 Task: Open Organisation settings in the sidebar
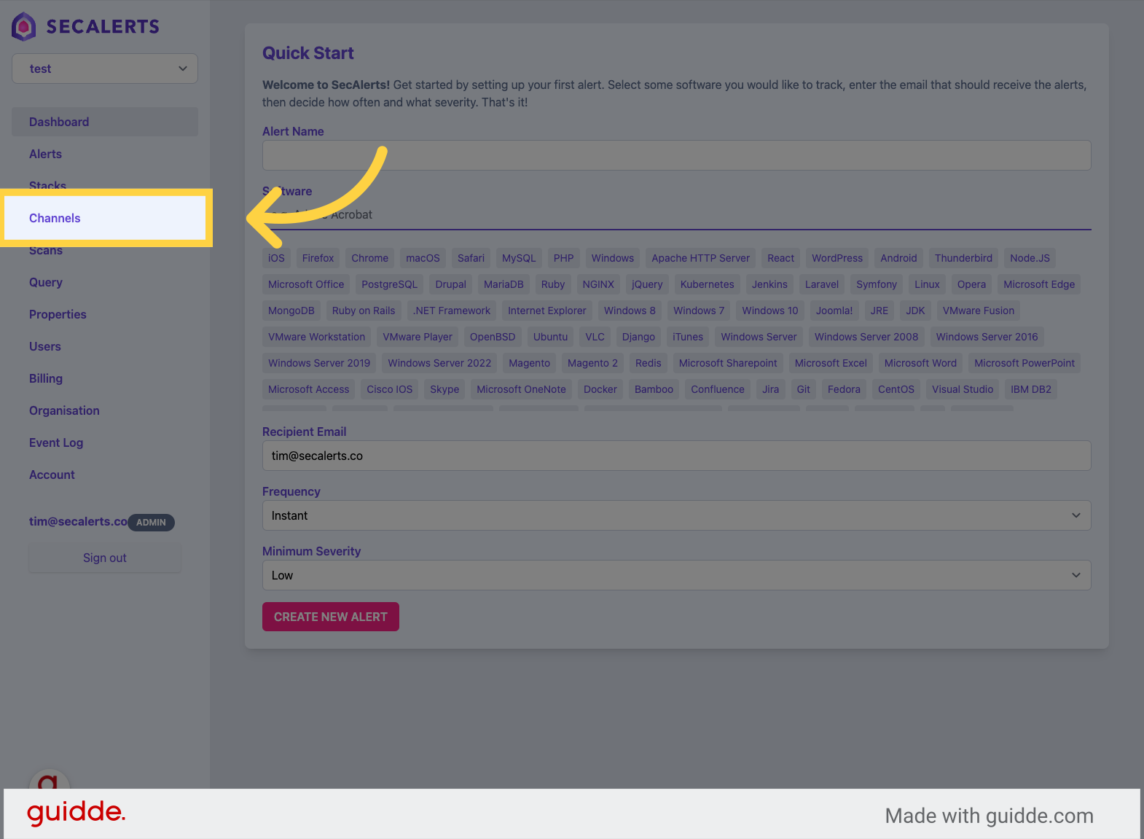[x=64, y=410]
